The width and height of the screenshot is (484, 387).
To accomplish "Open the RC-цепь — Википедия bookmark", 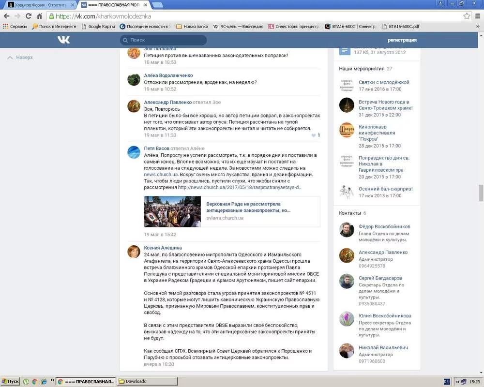I will click(x=238, y=27).
